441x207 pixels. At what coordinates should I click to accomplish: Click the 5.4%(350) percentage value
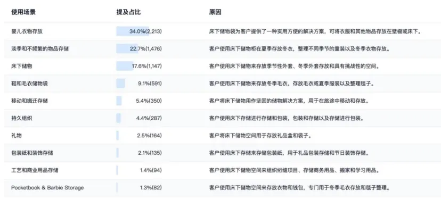click(149, 101)
